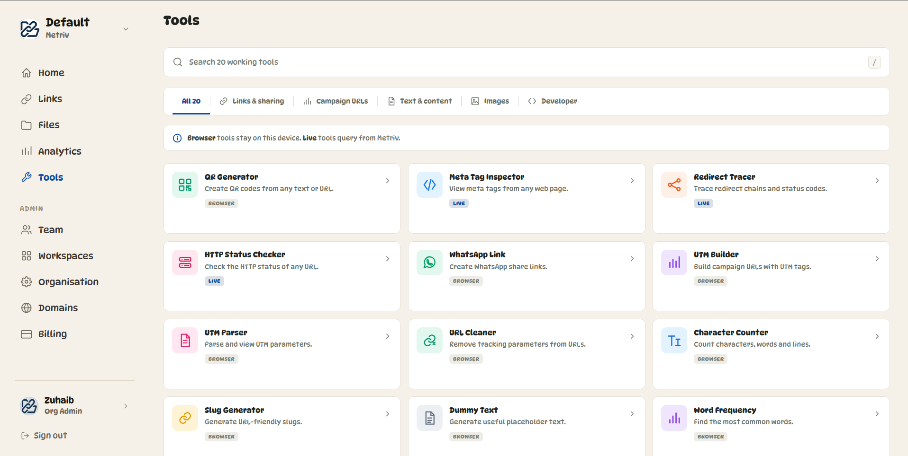This screenshot has height=456, width=908.
Task: Open the UTM Builder title link
Action: 716,254
